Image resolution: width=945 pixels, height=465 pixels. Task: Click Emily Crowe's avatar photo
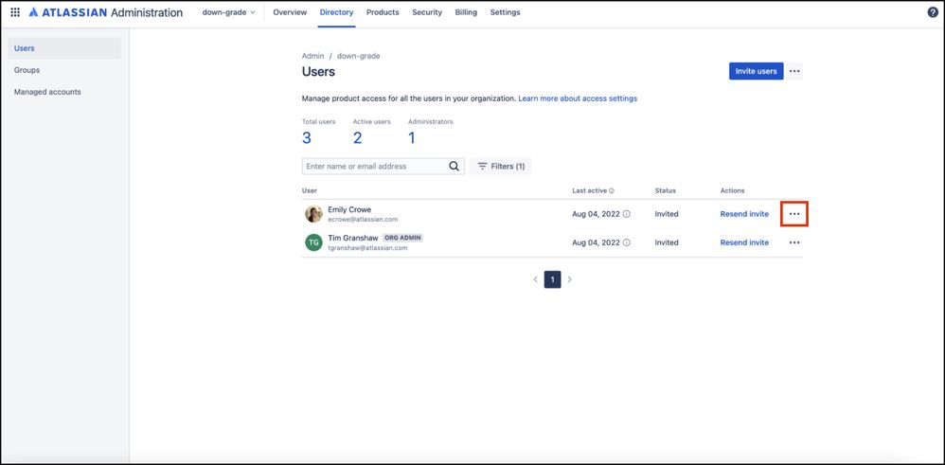(x=313, y=214)
